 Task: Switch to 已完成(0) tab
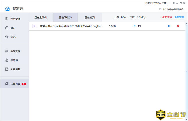[x=89, y=18]
